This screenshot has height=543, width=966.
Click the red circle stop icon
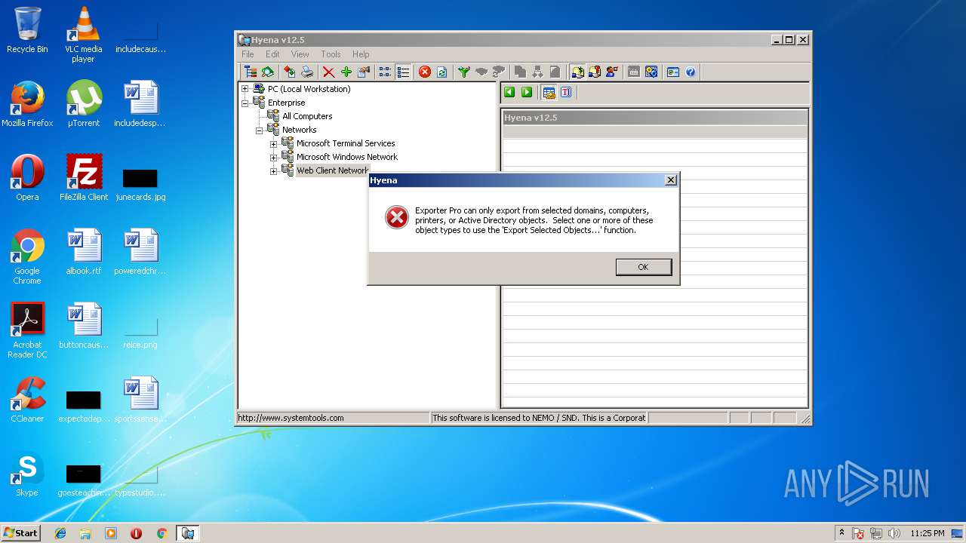[425, 72]
